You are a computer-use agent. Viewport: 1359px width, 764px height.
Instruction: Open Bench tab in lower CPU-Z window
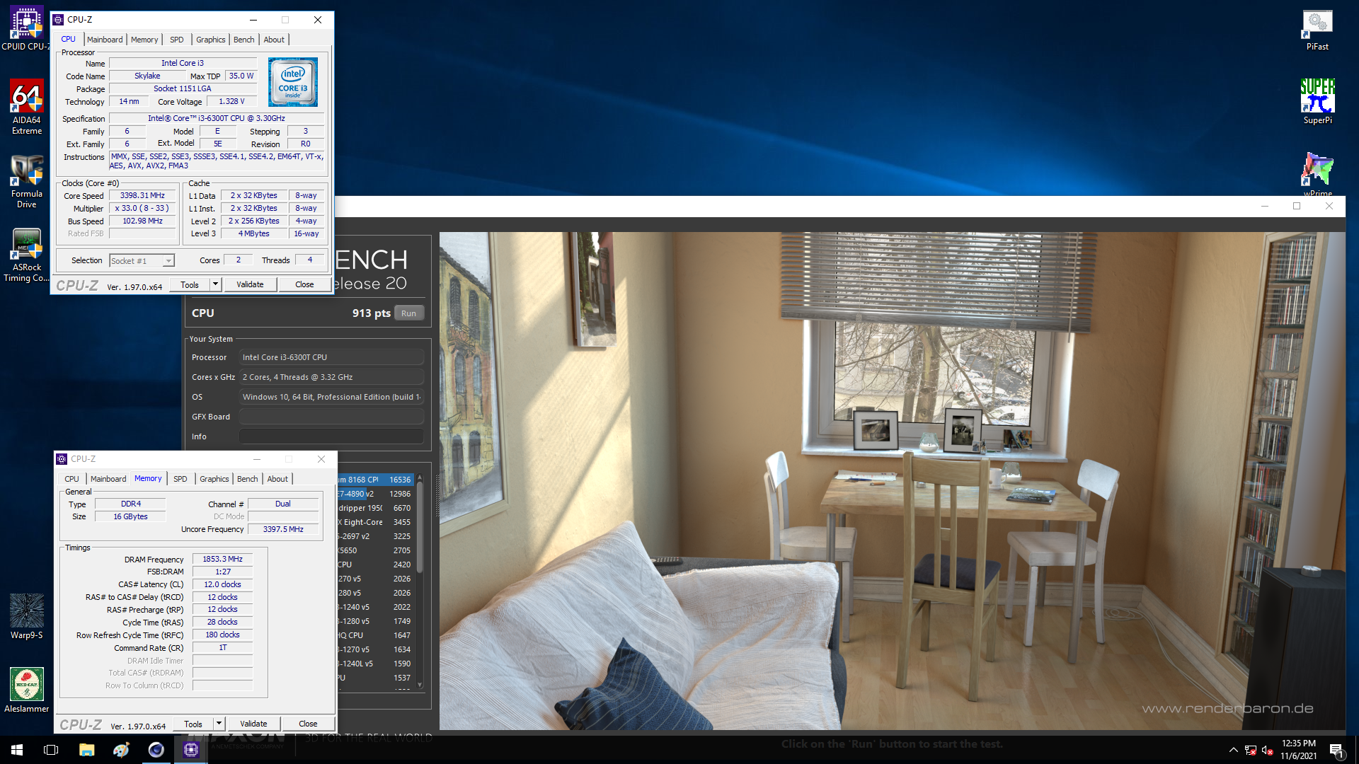pyautogui.click(x=248, y=479)
